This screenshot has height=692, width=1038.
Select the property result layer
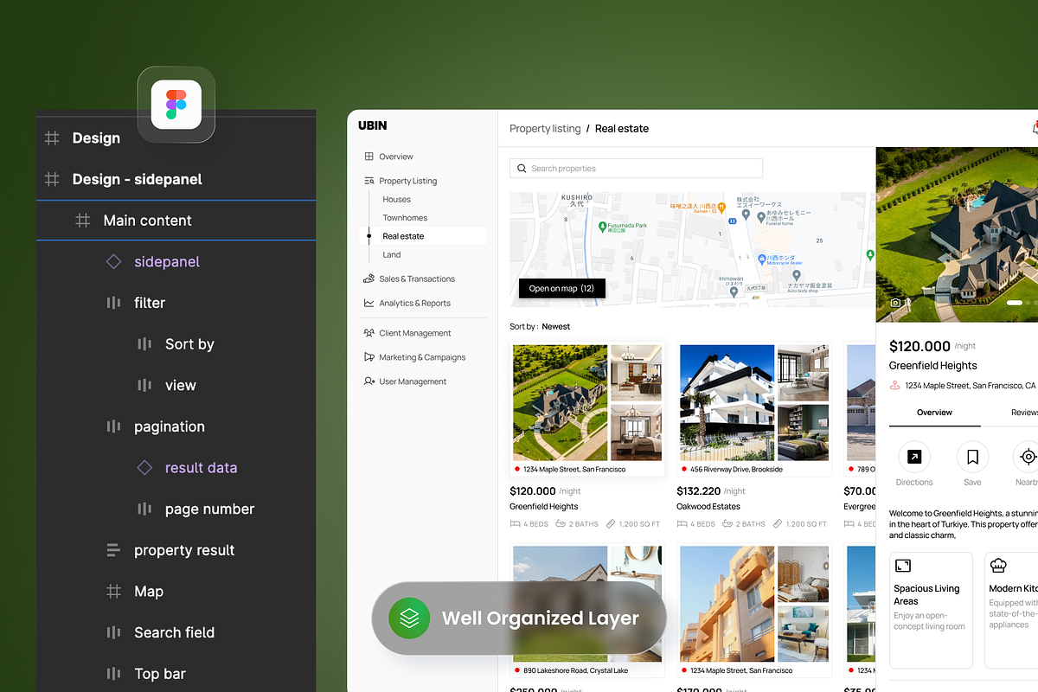[x=184, y=550]
